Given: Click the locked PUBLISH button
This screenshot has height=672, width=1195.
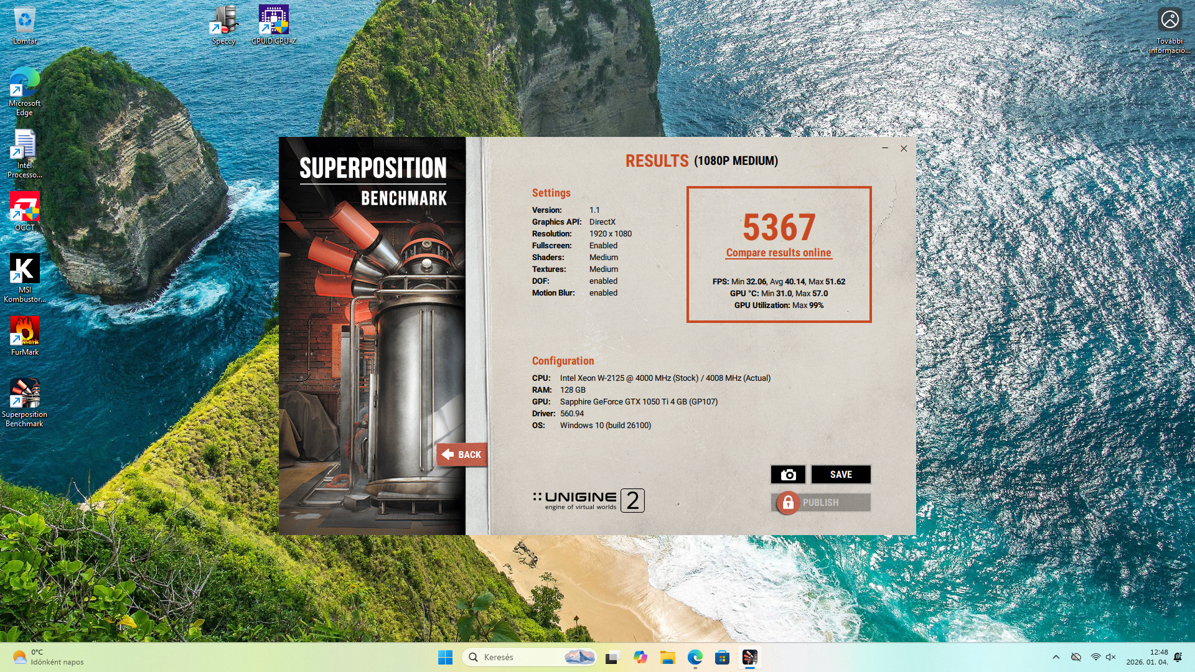Looking at the screenshot, I should pos(820,503).
